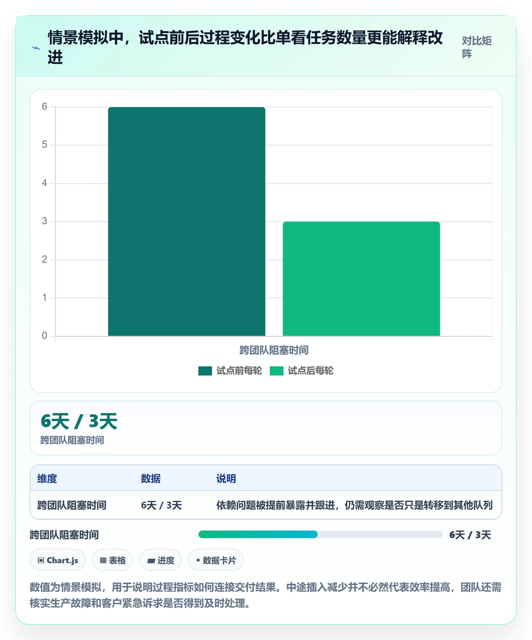Toggle 试点前每轮 legend dataset
The width and height of the screenshot is (532, 640).
coord(230,371)
